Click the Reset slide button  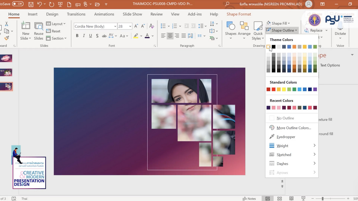click(x=53, y=31)
